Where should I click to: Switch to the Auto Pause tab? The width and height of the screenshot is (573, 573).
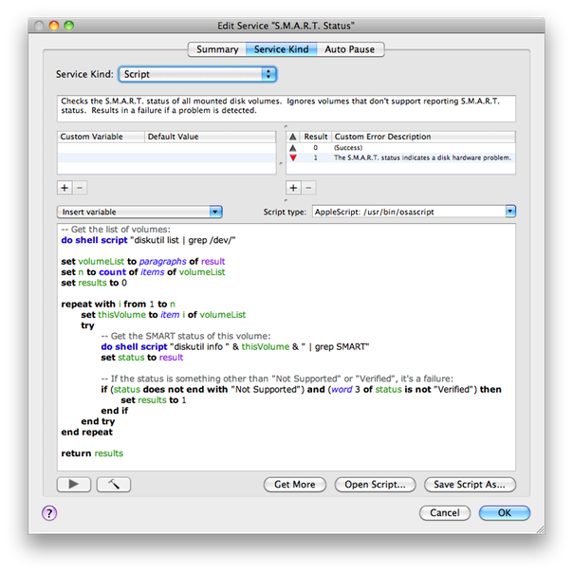click(x=350, y=49)
